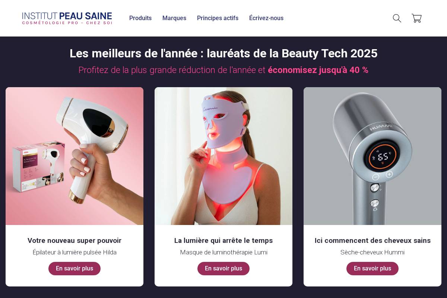The image size is (447, 298).
Task: Open the search icon
Action: coord(397,18)
